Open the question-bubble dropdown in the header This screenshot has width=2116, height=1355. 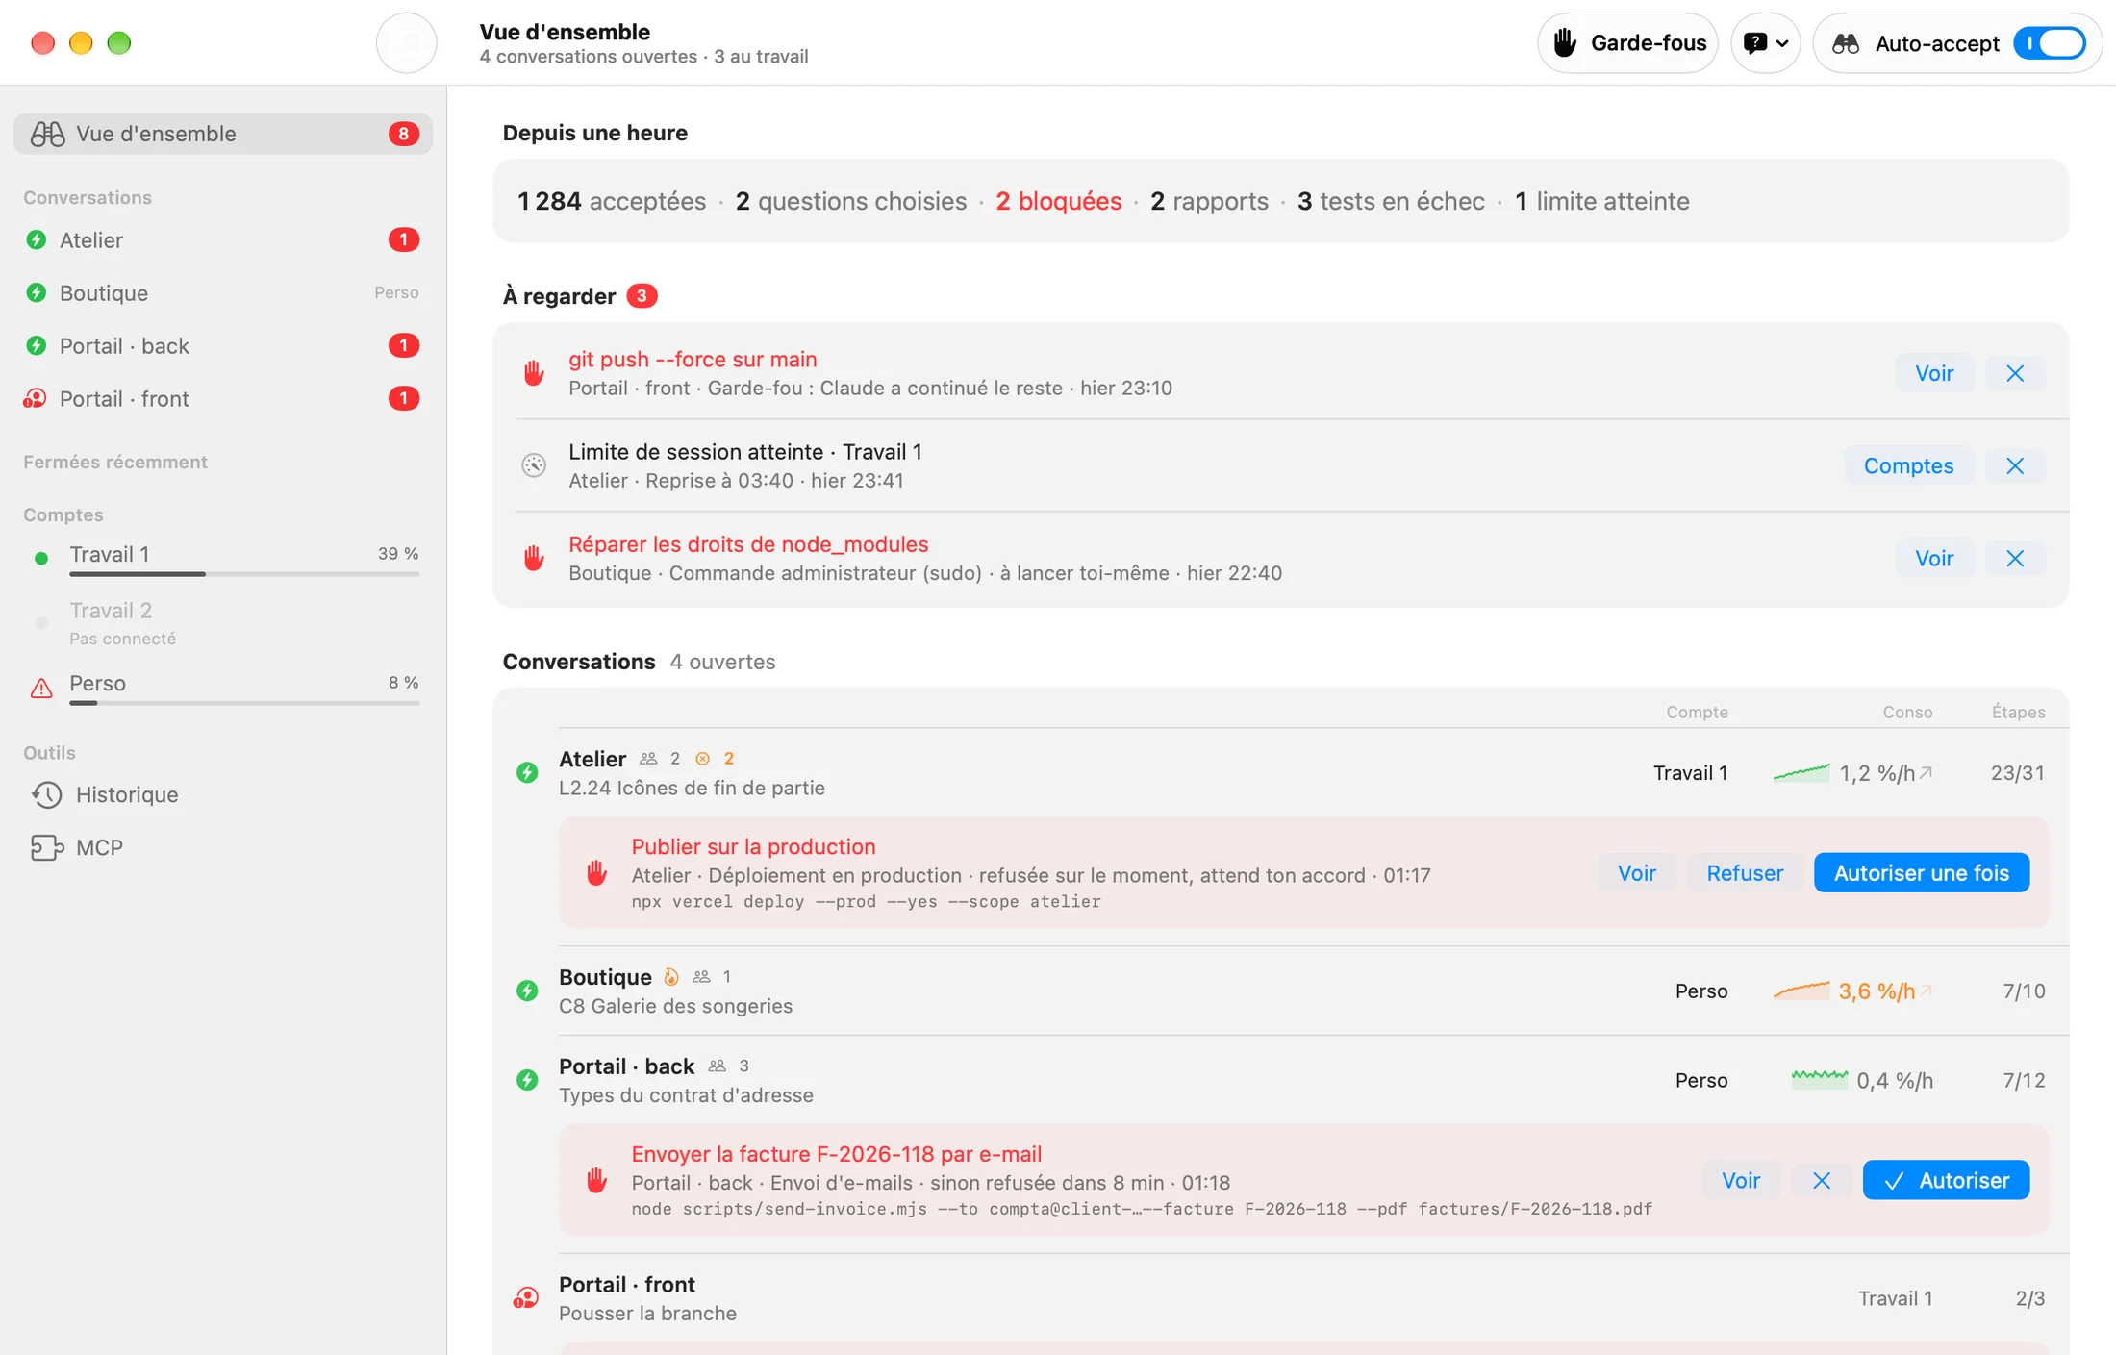[x=1766, y=43]
